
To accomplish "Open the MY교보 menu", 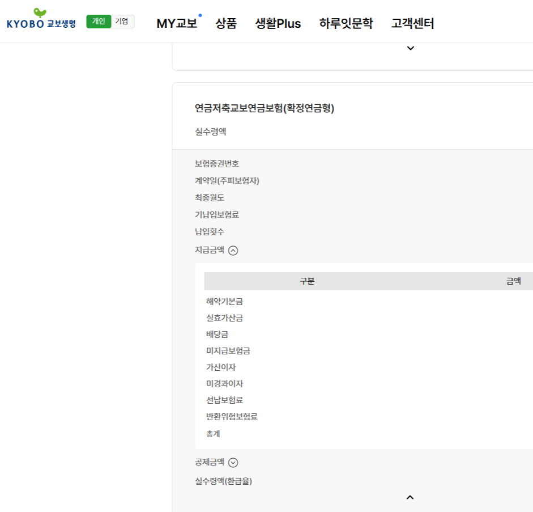I will 177,23.
